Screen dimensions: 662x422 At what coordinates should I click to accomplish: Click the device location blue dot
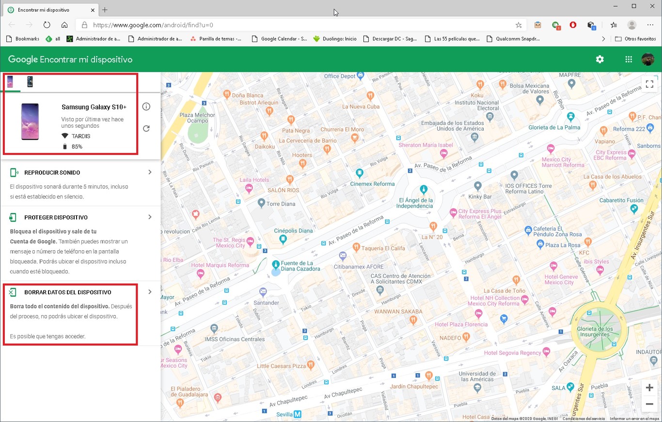tap(276, 272)
